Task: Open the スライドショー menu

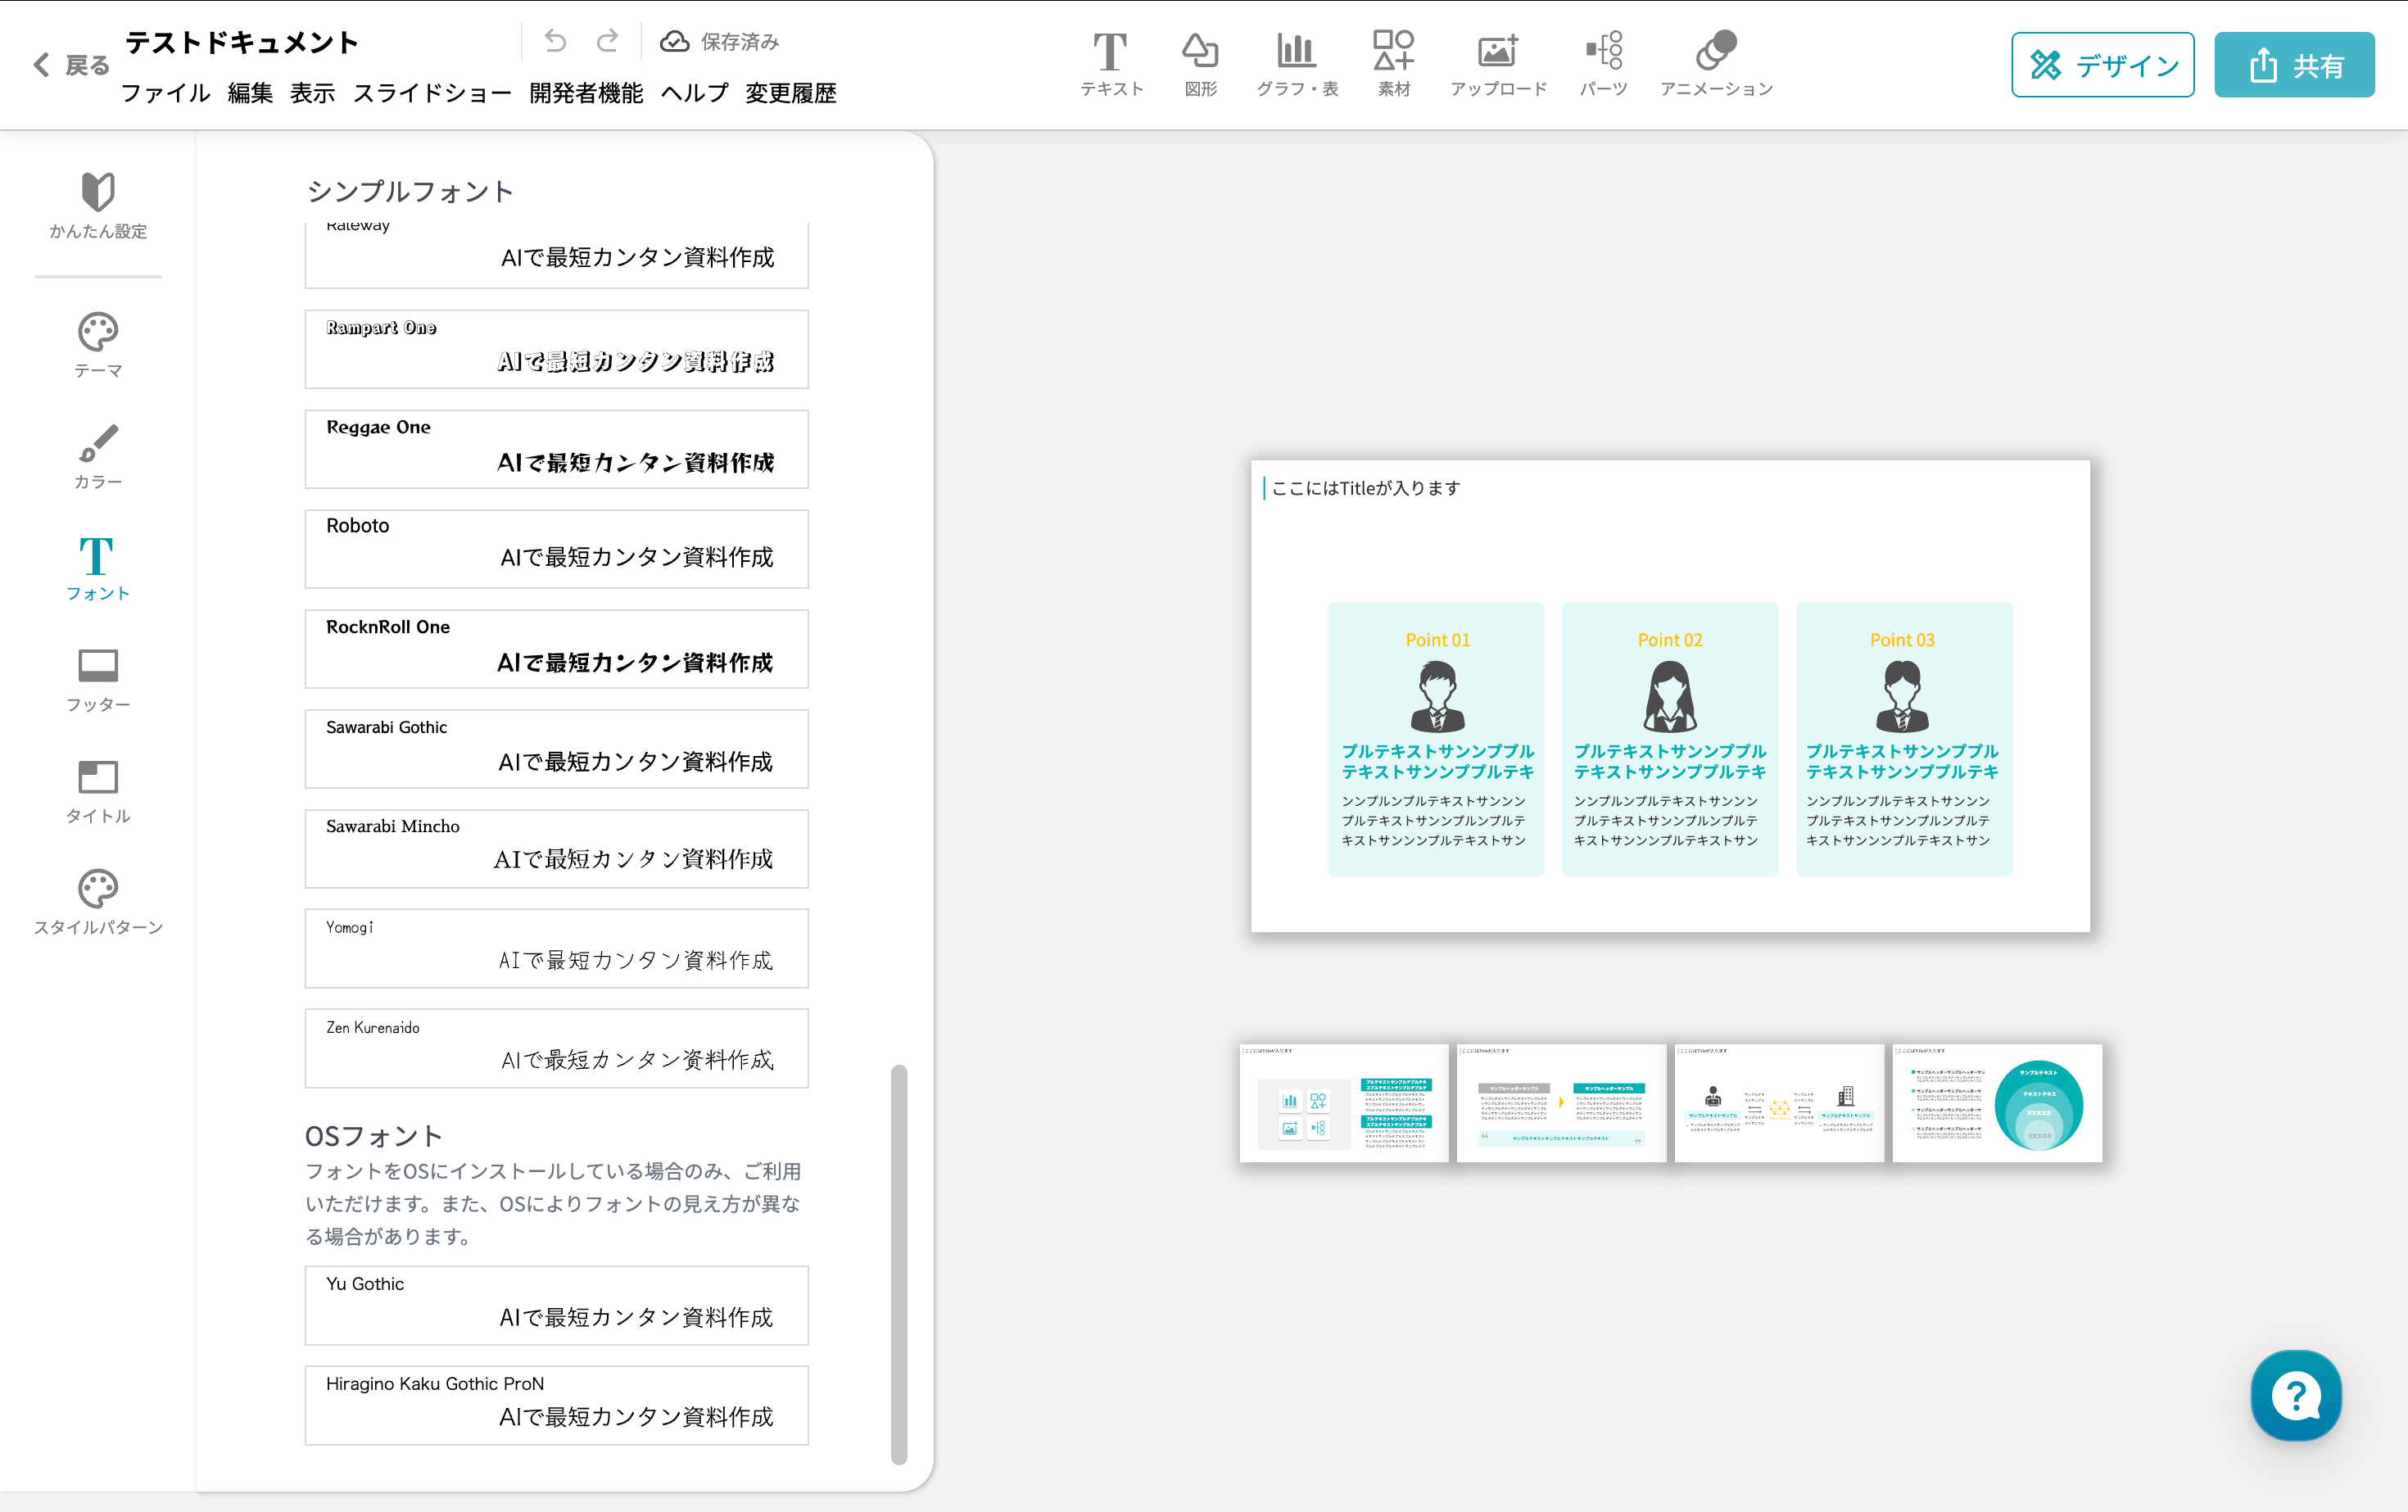Action: coord(432,93)
